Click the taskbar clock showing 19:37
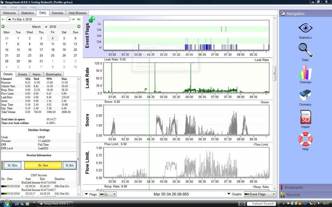The image size is (332, 207). 326,204
